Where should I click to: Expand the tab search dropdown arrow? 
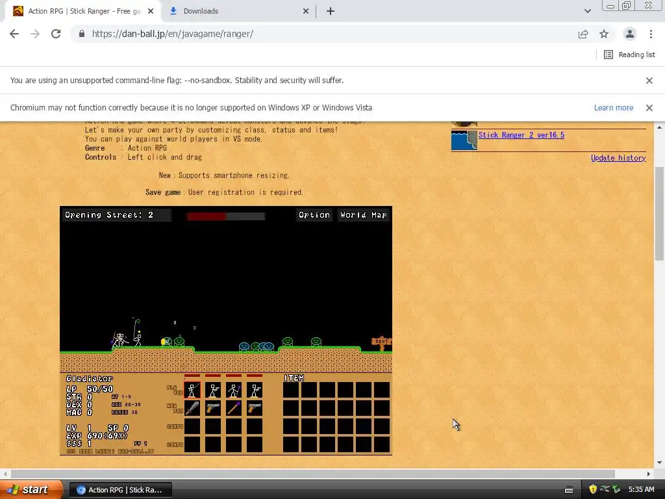pyautogui.click(x=587, y=11)
